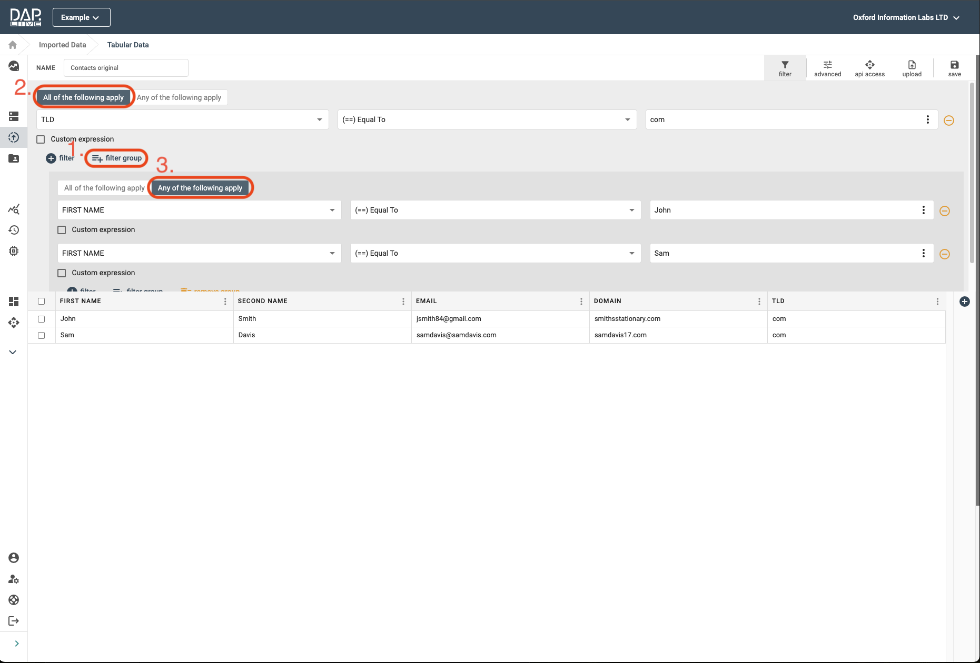980x663 pixels.
Task: Switch nested group to 'All of the following apply'
Action: tap(104, 188)
